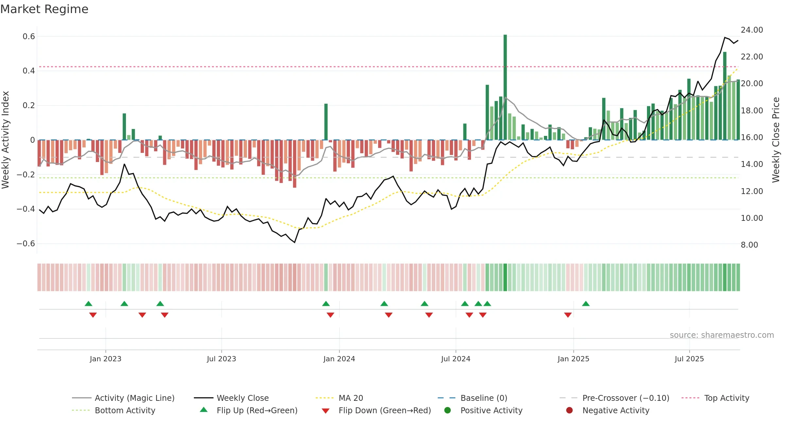Click the source: sharemaestro.com text
785x441 pixels.
tap(722, 335)
